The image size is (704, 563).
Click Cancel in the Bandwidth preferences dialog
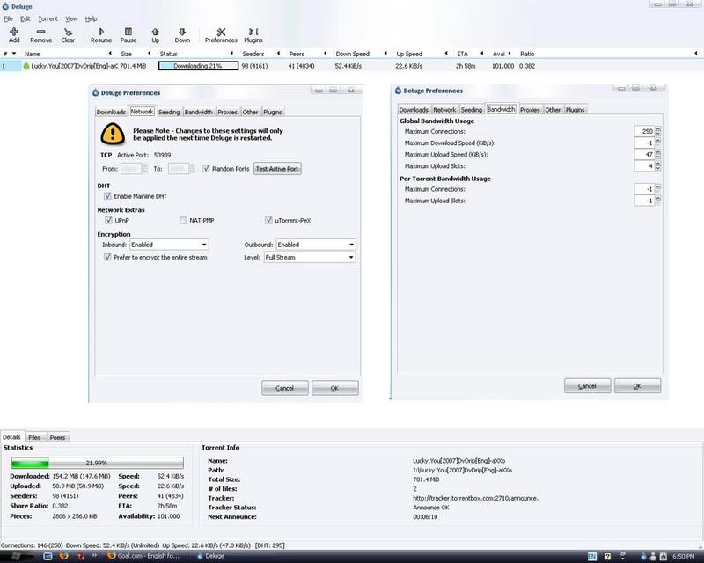point(586,386)
